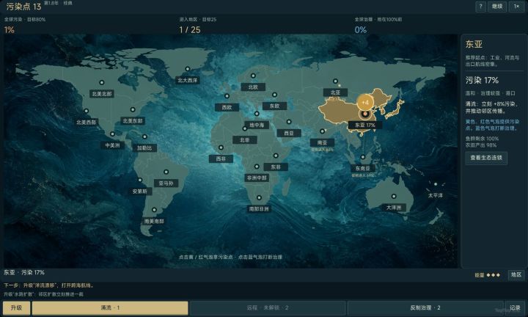Change game speed with 1× button
The width and height of the screenshot is (528, 317).
tap(516, 7)
